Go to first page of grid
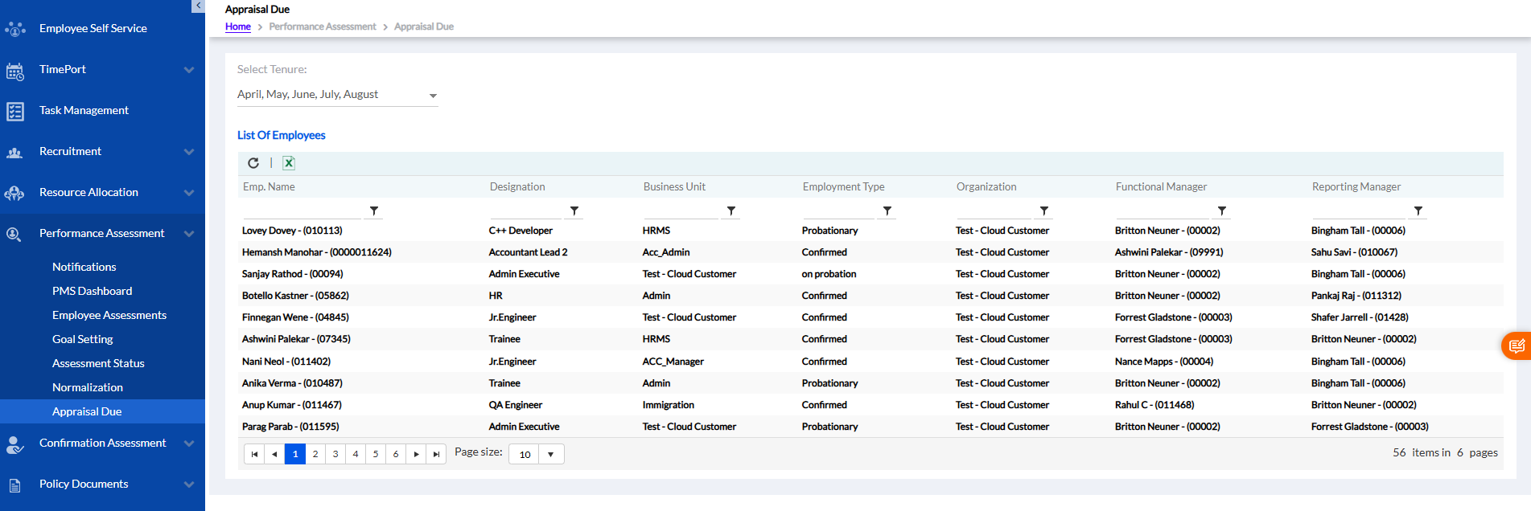 (x=254, y=454)
